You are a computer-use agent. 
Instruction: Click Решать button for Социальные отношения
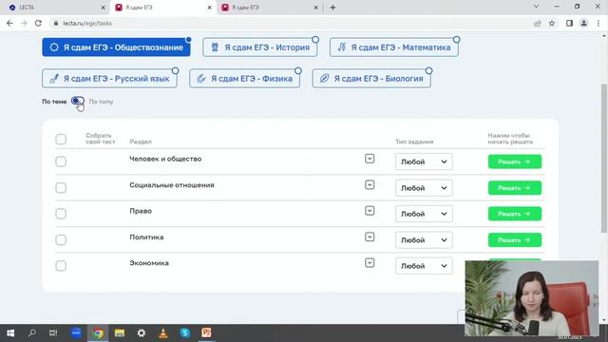click(515, 188)
